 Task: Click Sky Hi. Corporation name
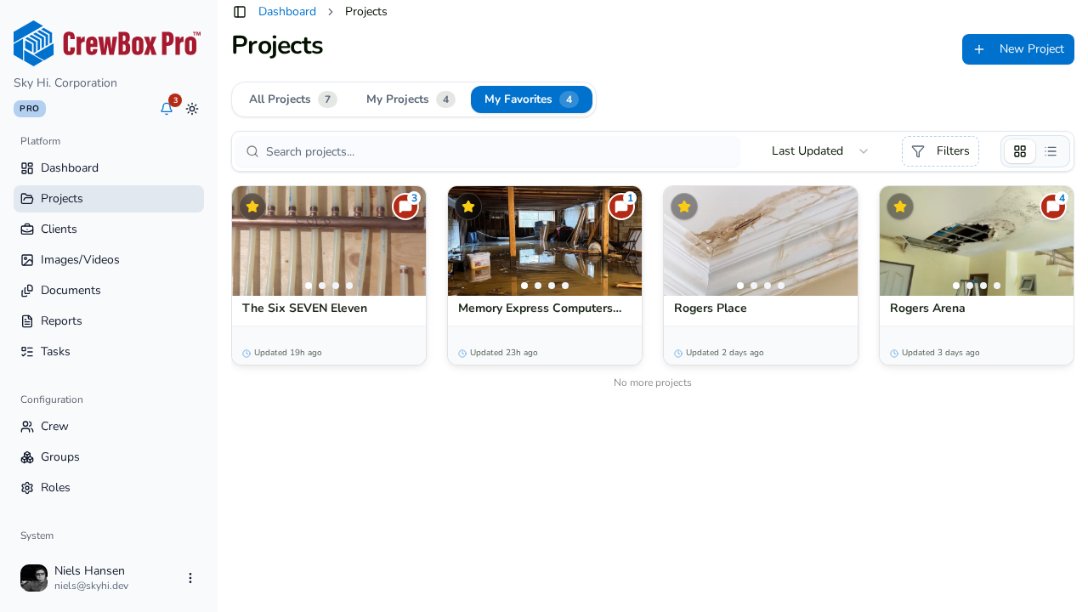65,83
